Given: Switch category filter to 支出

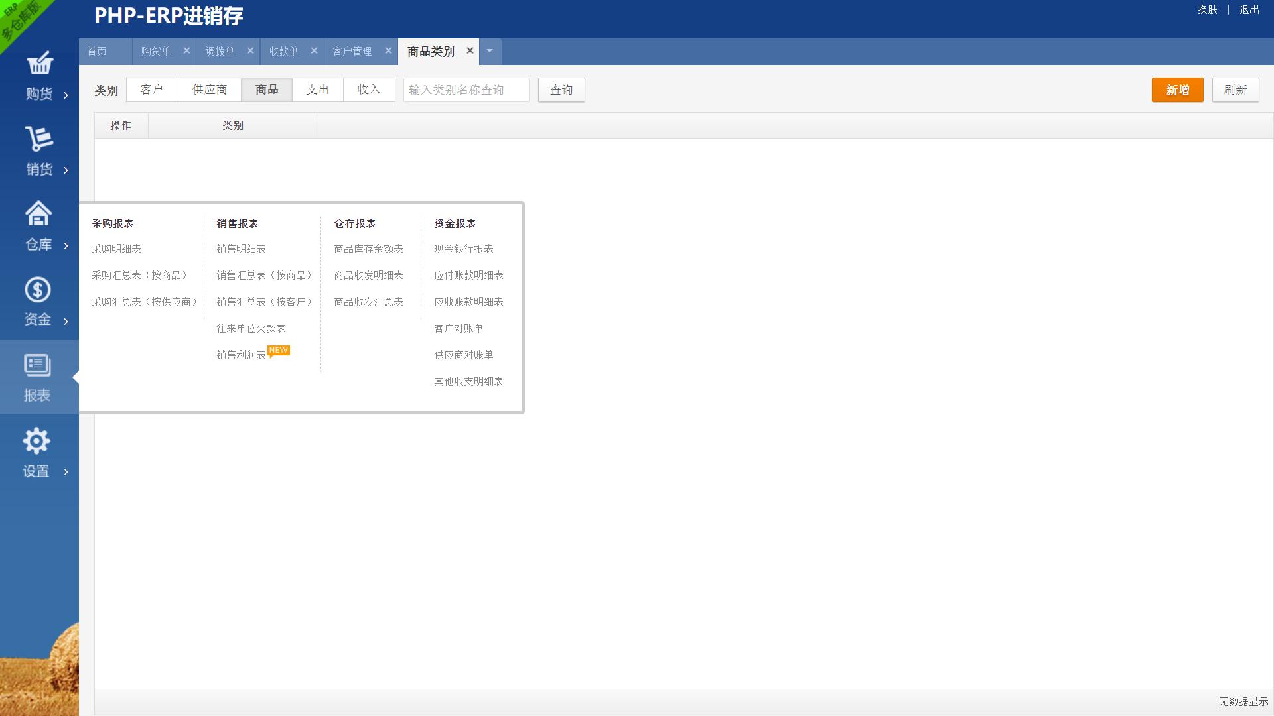Looking at the screenshot, I should [318, 89].
